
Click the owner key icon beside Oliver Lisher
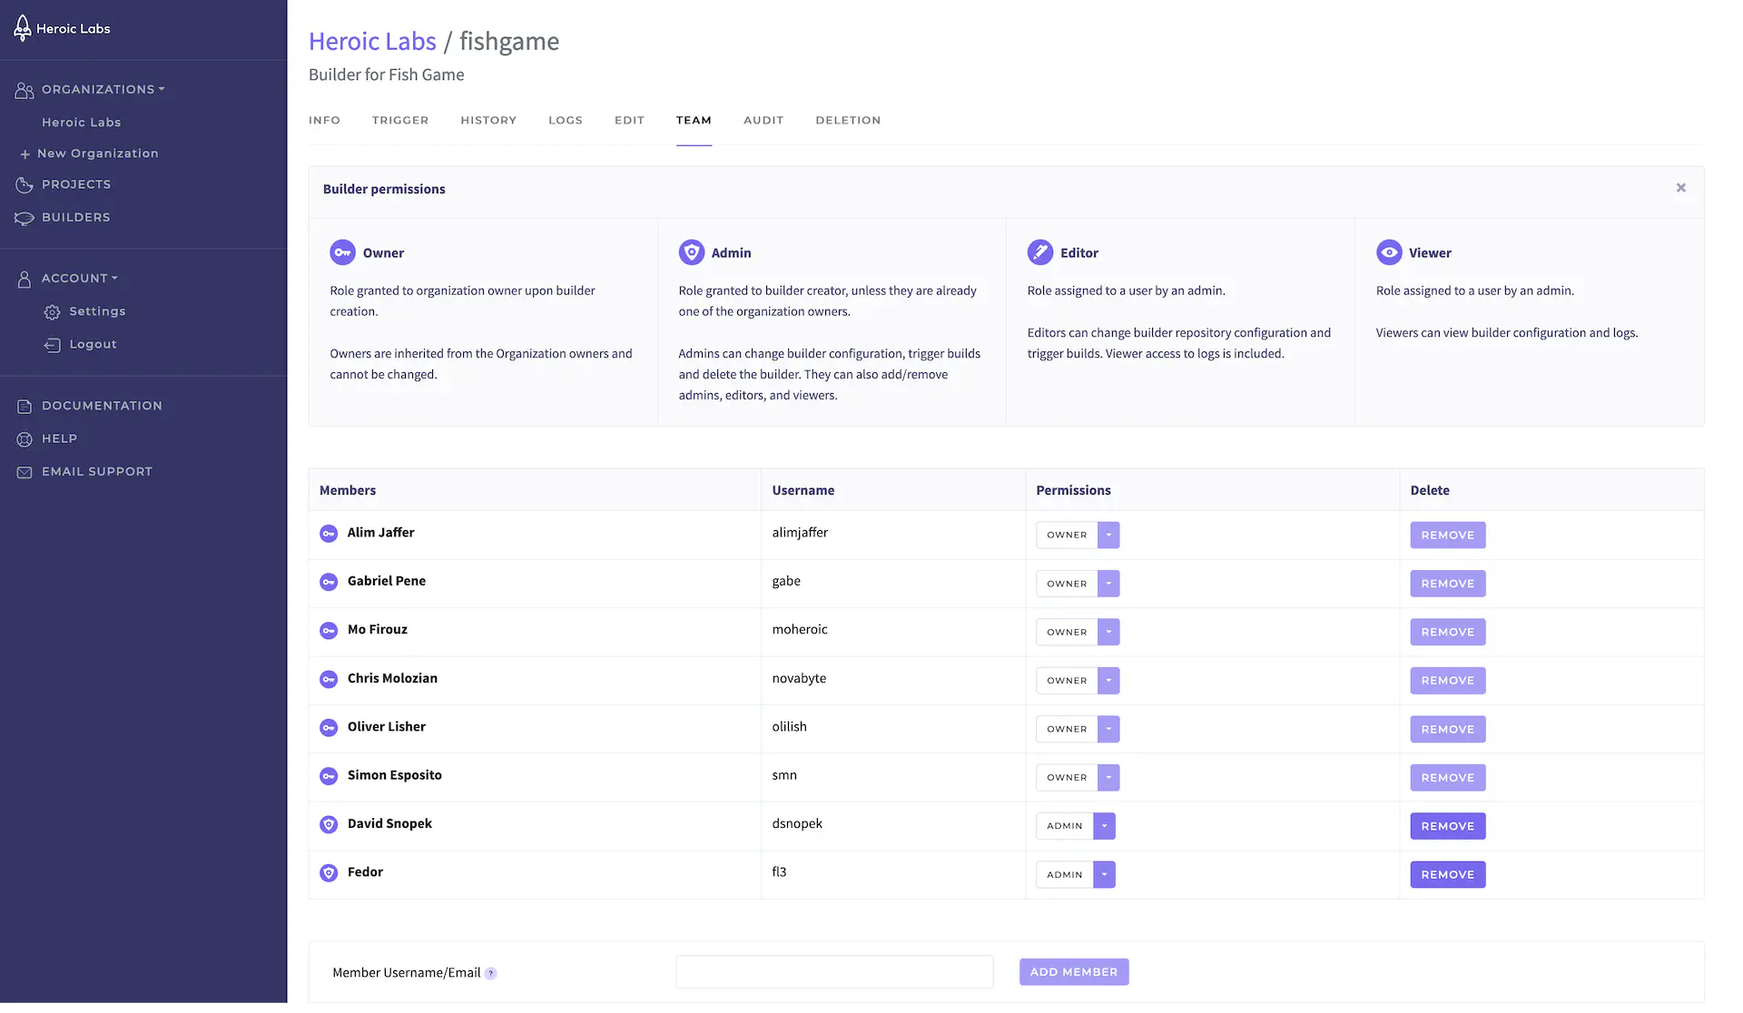(329, 728)
